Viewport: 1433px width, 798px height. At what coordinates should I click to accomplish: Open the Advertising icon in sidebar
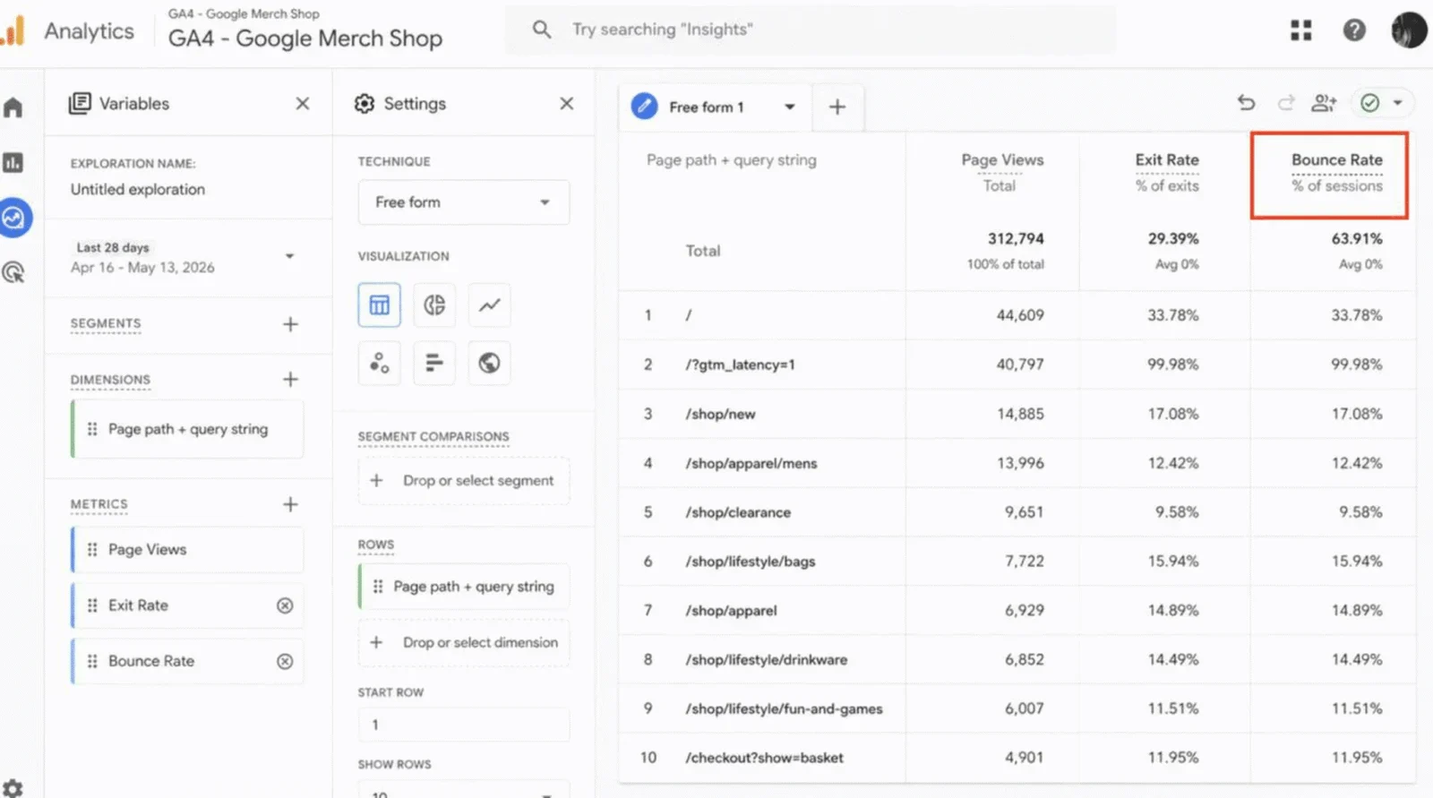click(13, 272)
